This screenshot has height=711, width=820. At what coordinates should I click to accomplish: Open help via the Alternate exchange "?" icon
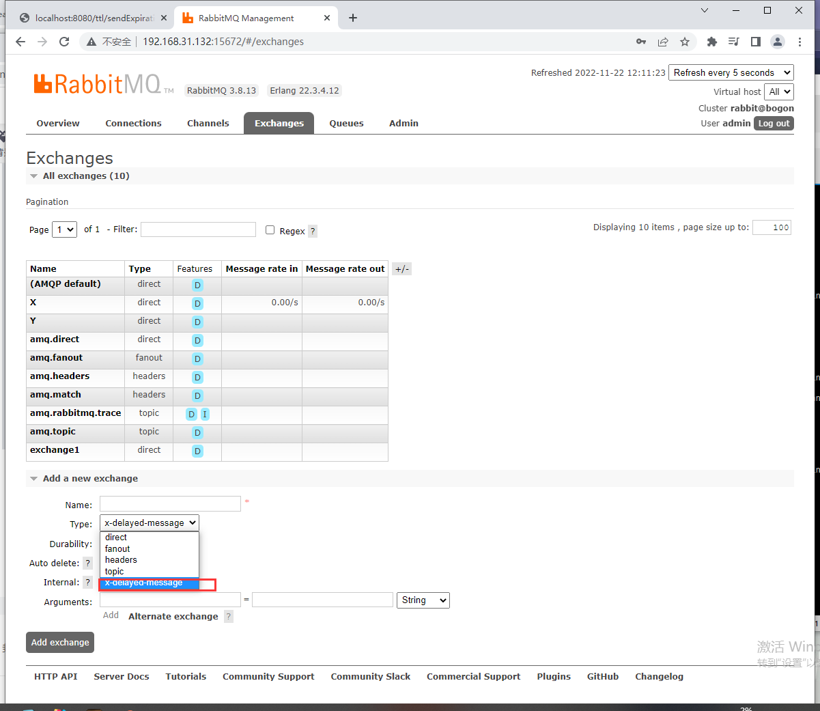pos(229,616)
